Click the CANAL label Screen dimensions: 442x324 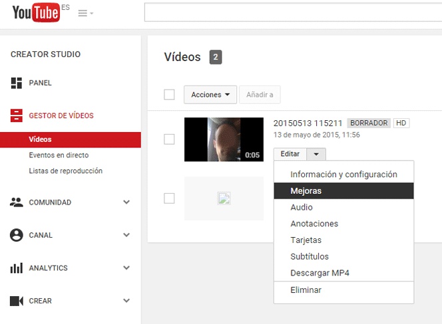41,235
